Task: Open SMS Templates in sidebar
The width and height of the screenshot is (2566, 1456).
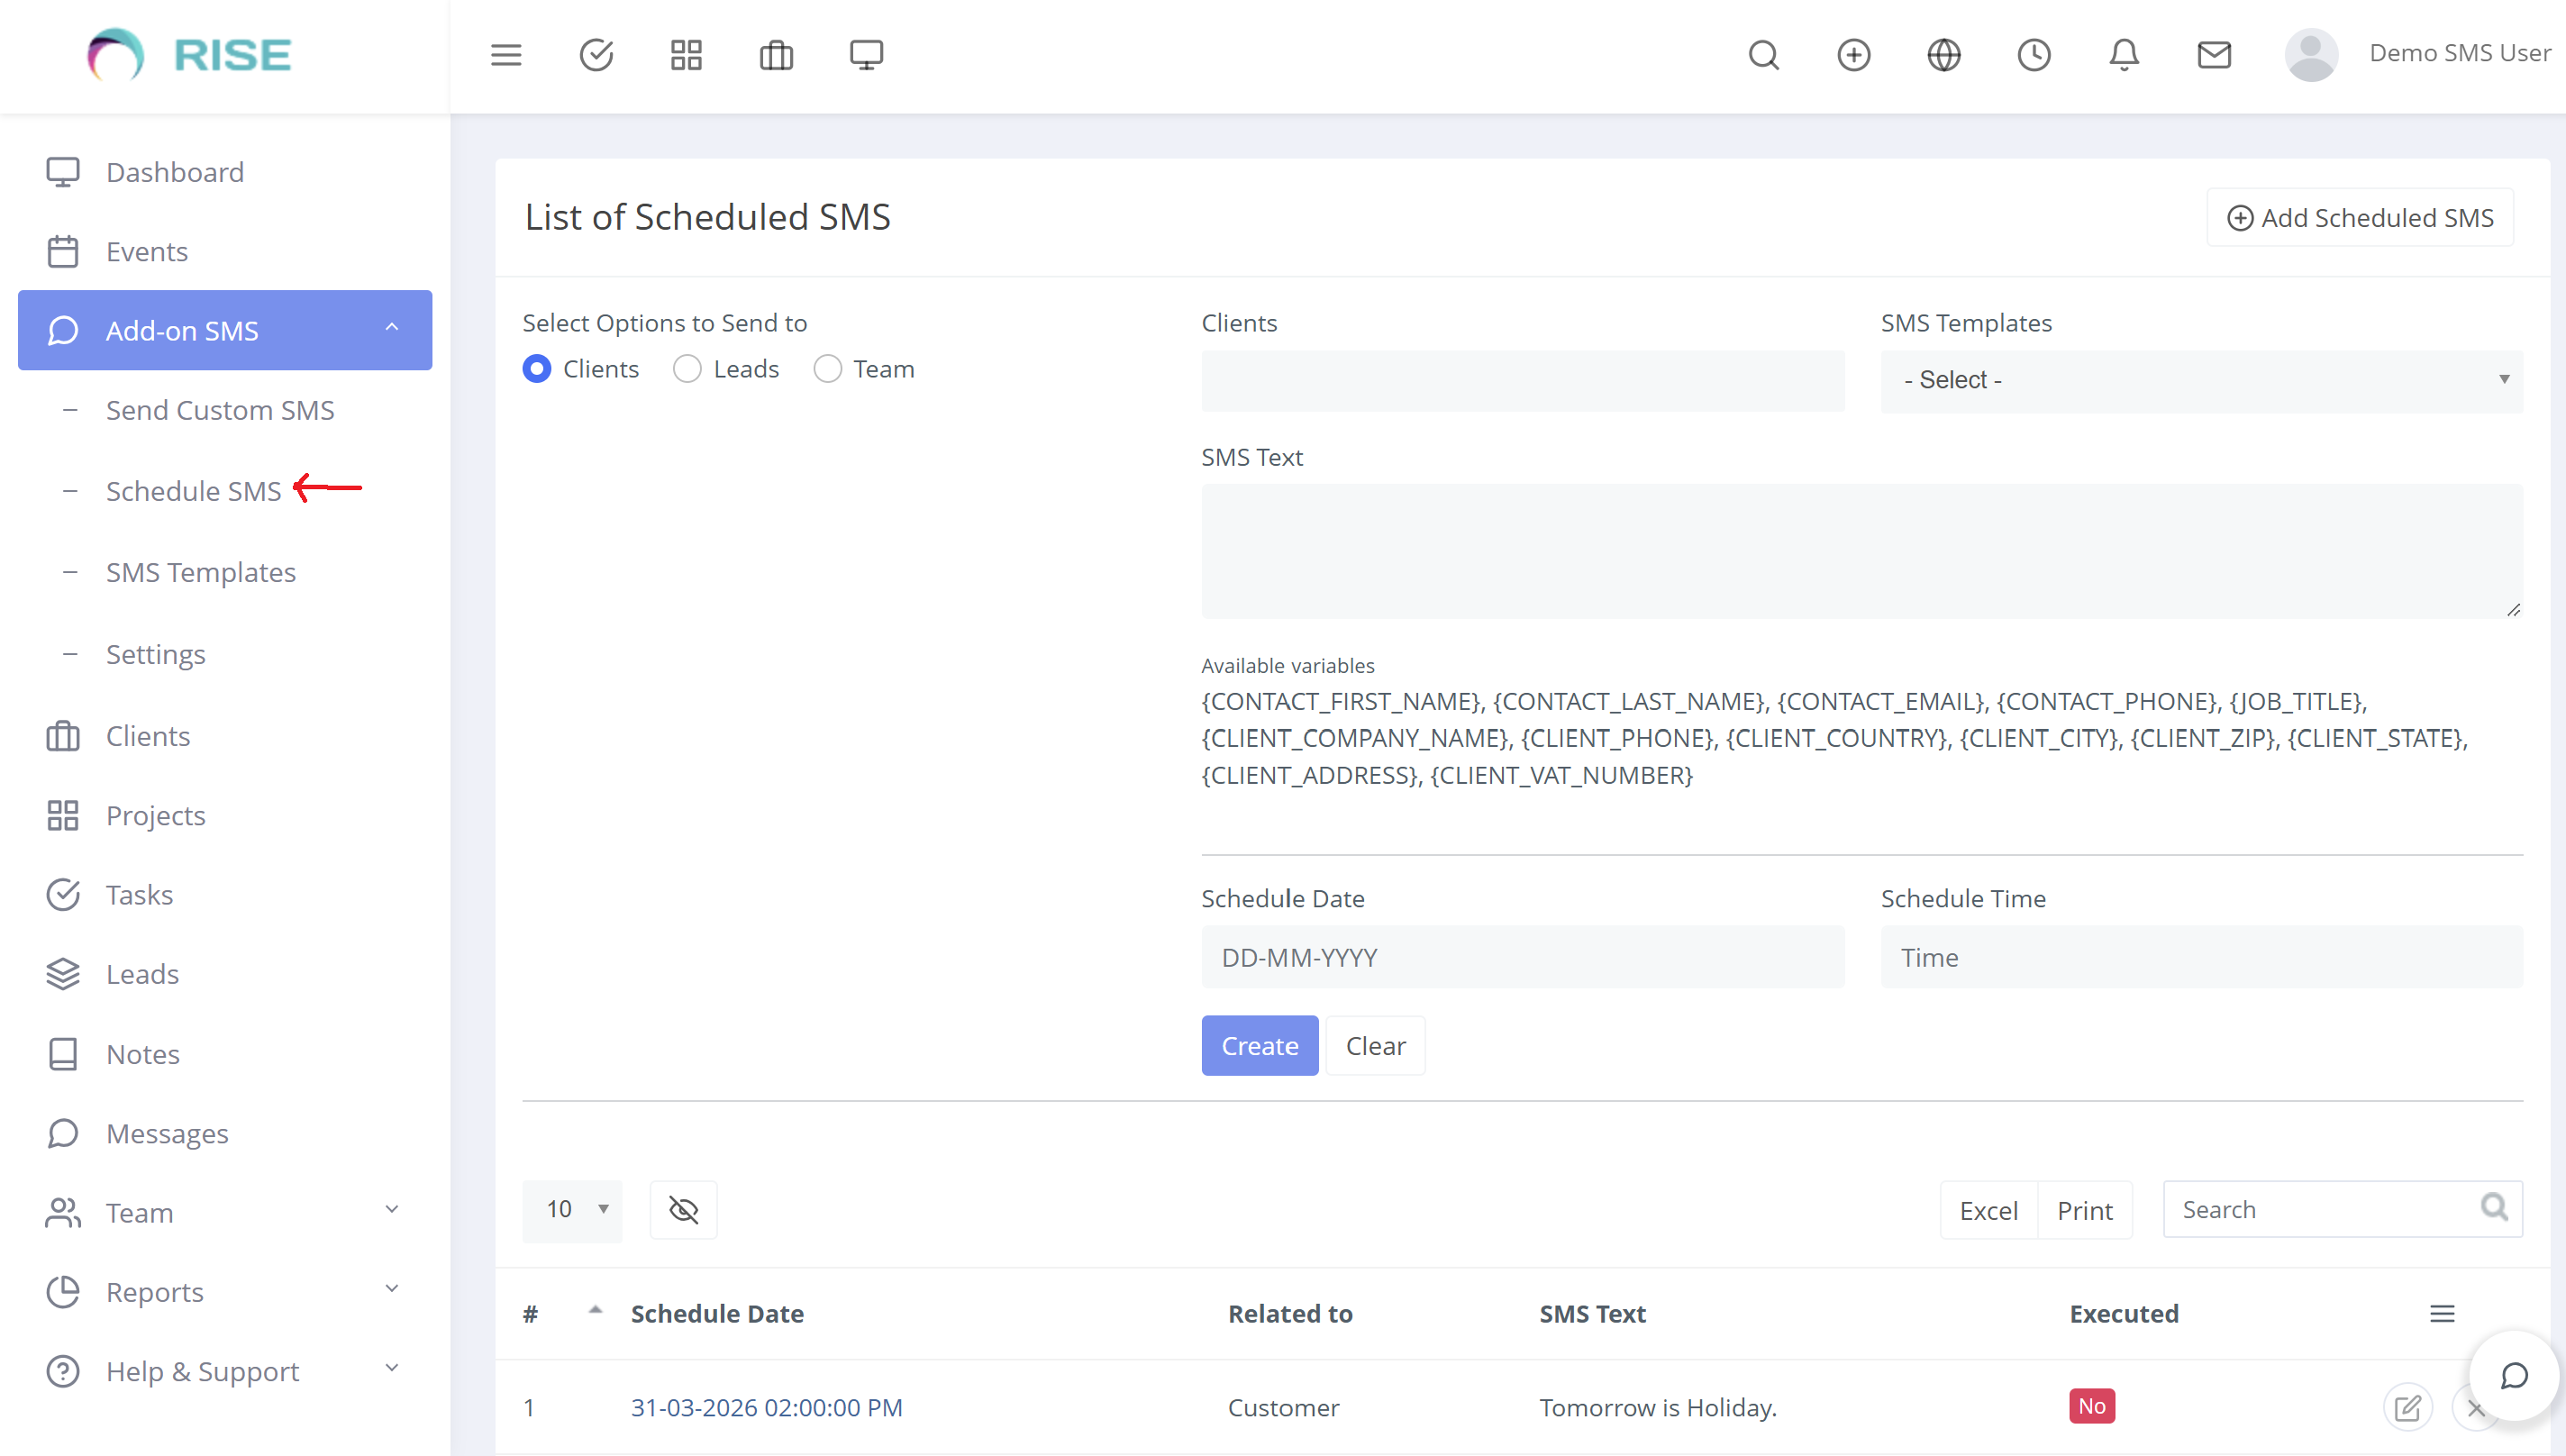Action: [x=201, y=572]
